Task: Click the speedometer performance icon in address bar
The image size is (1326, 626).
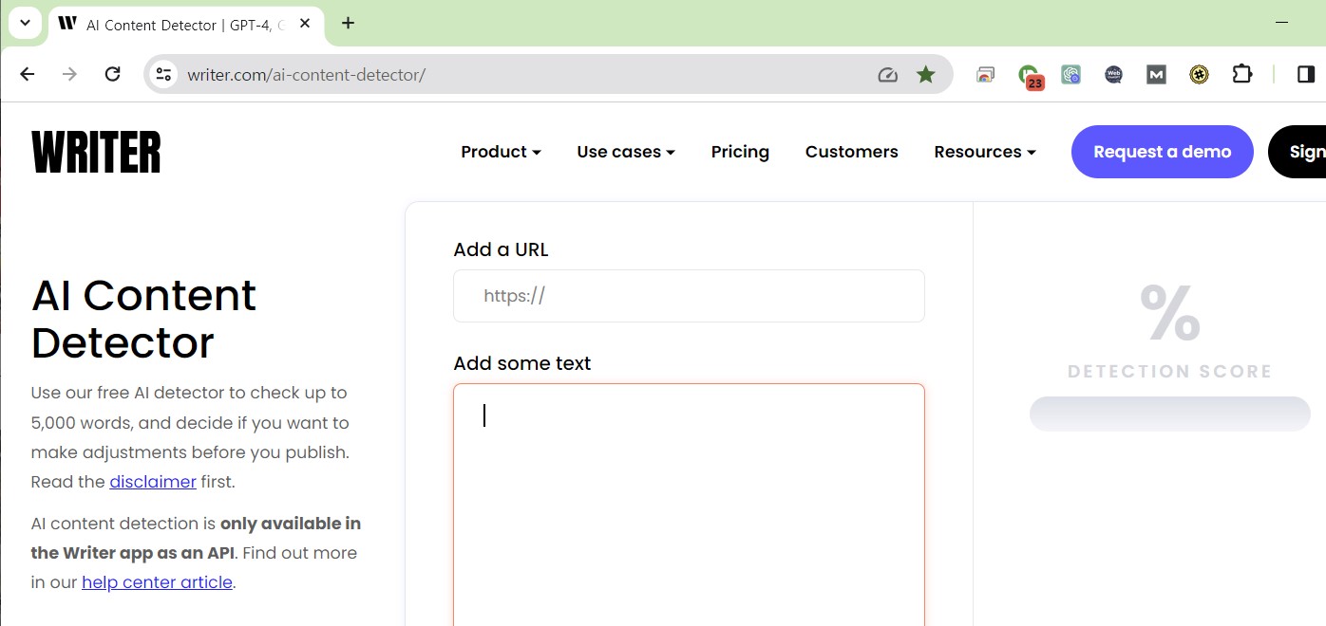Action: [x=887, y=75]
